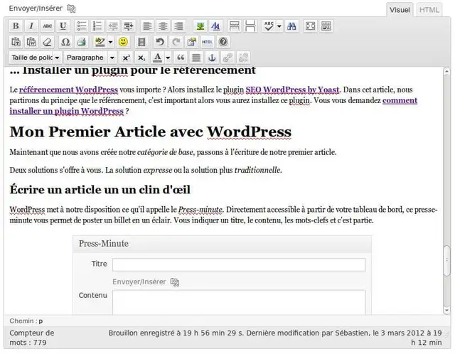Click the add media icon beside Envoyer/Insérer

(71, 9)
